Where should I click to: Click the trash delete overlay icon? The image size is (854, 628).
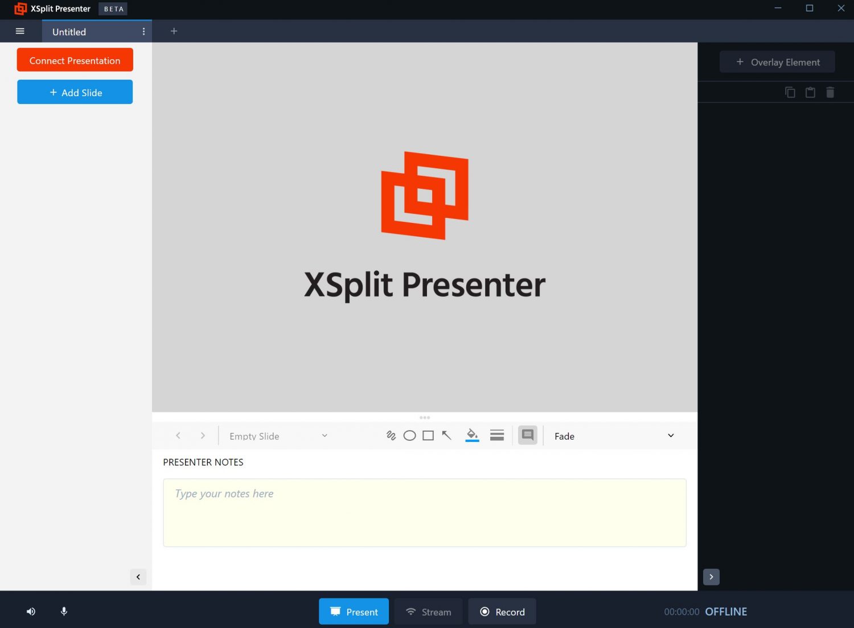[x=830, y=92]
